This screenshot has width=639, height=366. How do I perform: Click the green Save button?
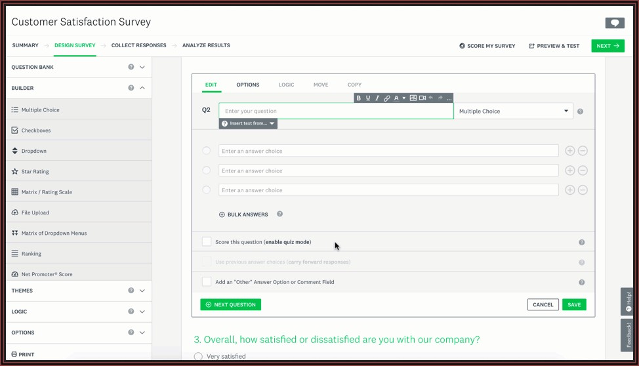[x=574, y=304]
